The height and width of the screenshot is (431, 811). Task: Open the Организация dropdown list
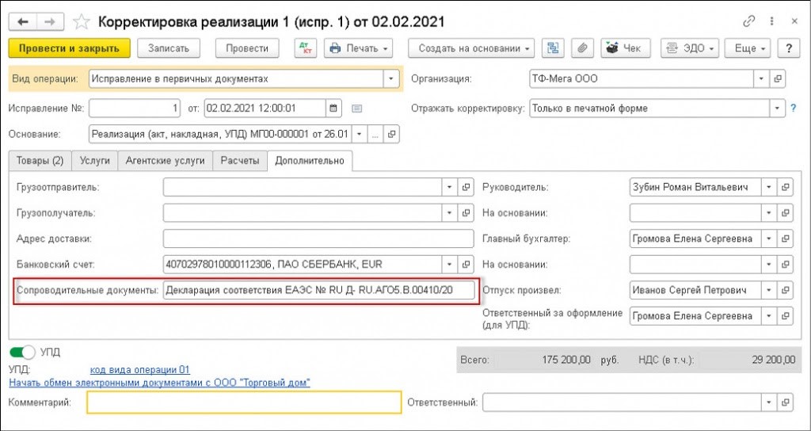coord(760,78)
